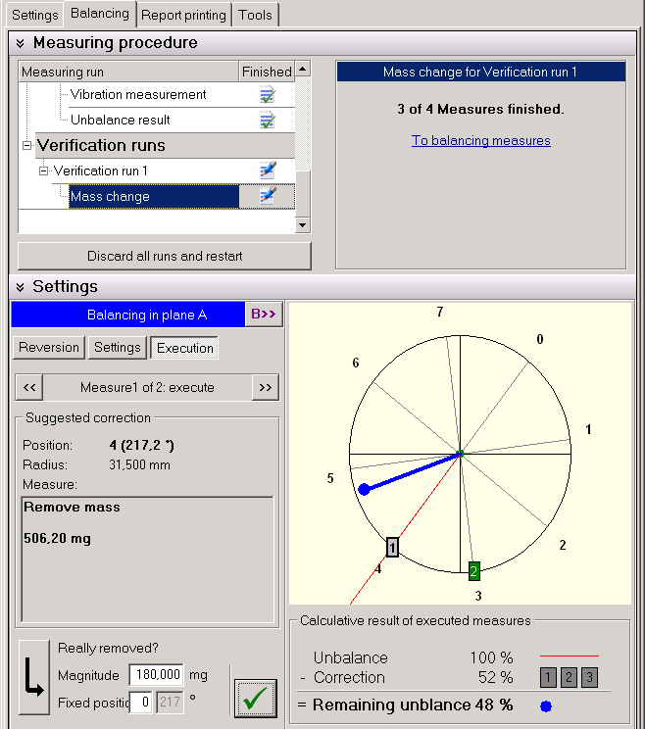Open the Report printing tab
The height and width of the screenshot is (729, 645).
[x=183, y=15]
